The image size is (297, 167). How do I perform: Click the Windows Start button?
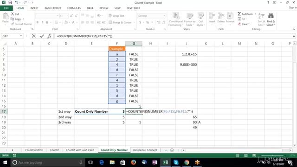click(5, 162)
